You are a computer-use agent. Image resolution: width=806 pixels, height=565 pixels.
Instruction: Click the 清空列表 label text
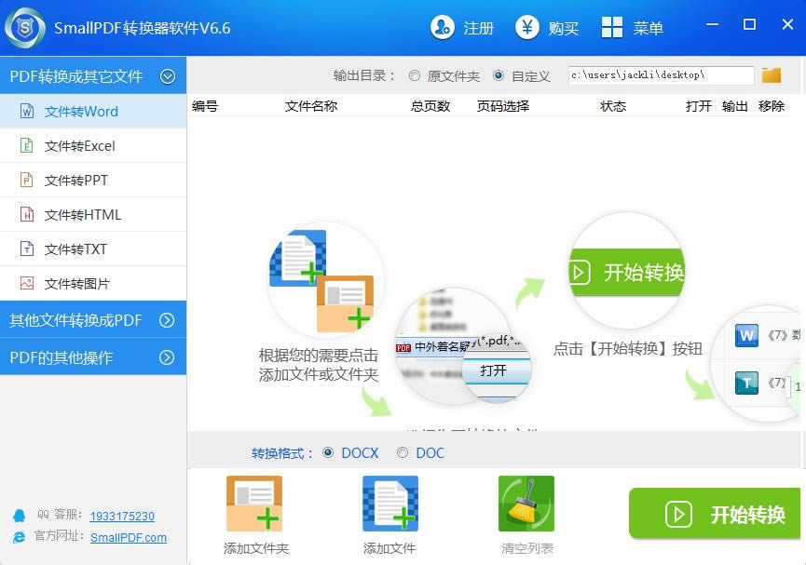pyautogui.click(x=526, y=548)
